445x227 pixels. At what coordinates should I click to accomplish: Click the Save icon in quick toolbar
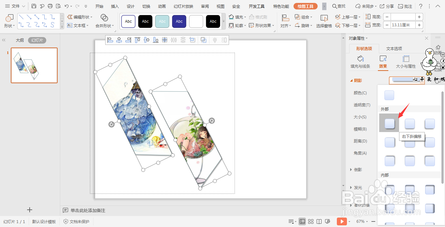pyautogui.click(x=34, y=6)
